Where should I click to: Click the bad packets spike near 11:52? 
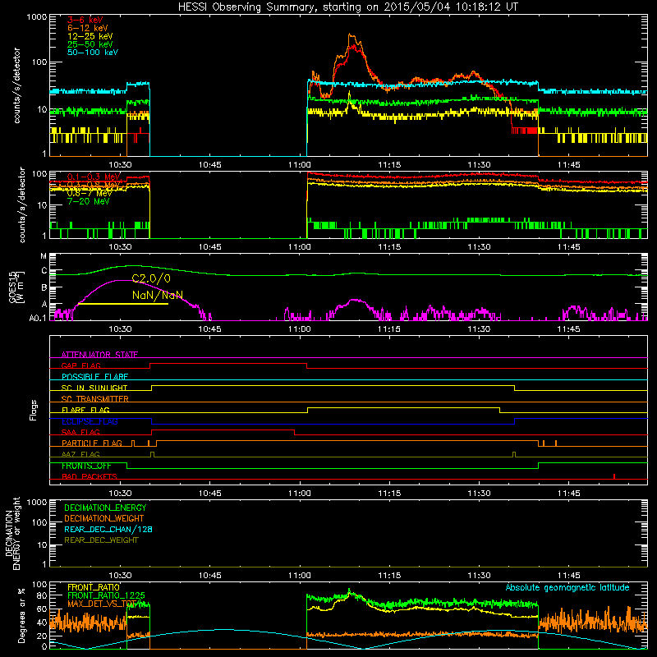614,476
